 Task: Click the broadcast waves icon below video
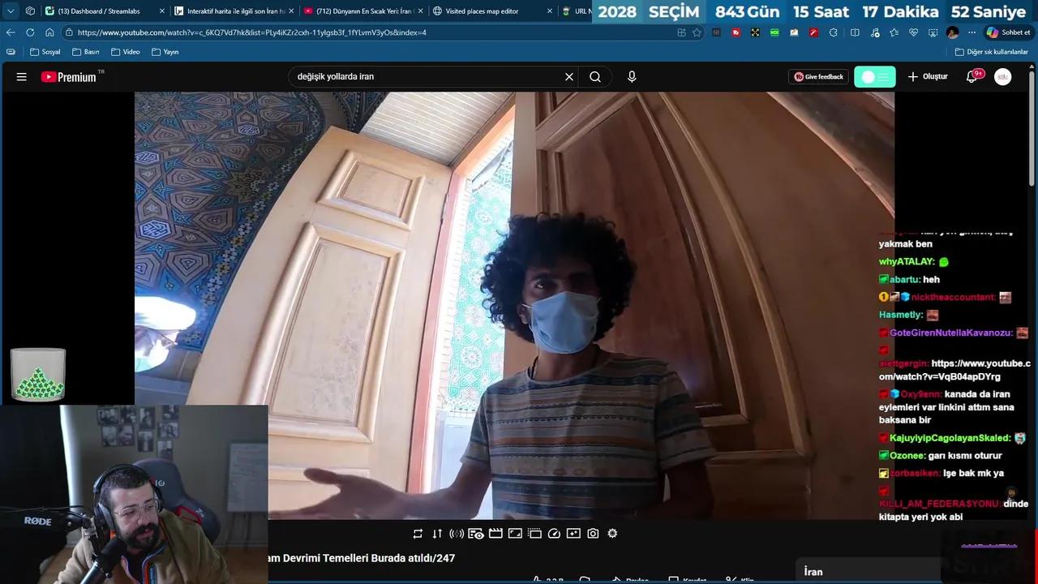coord(457,534)
